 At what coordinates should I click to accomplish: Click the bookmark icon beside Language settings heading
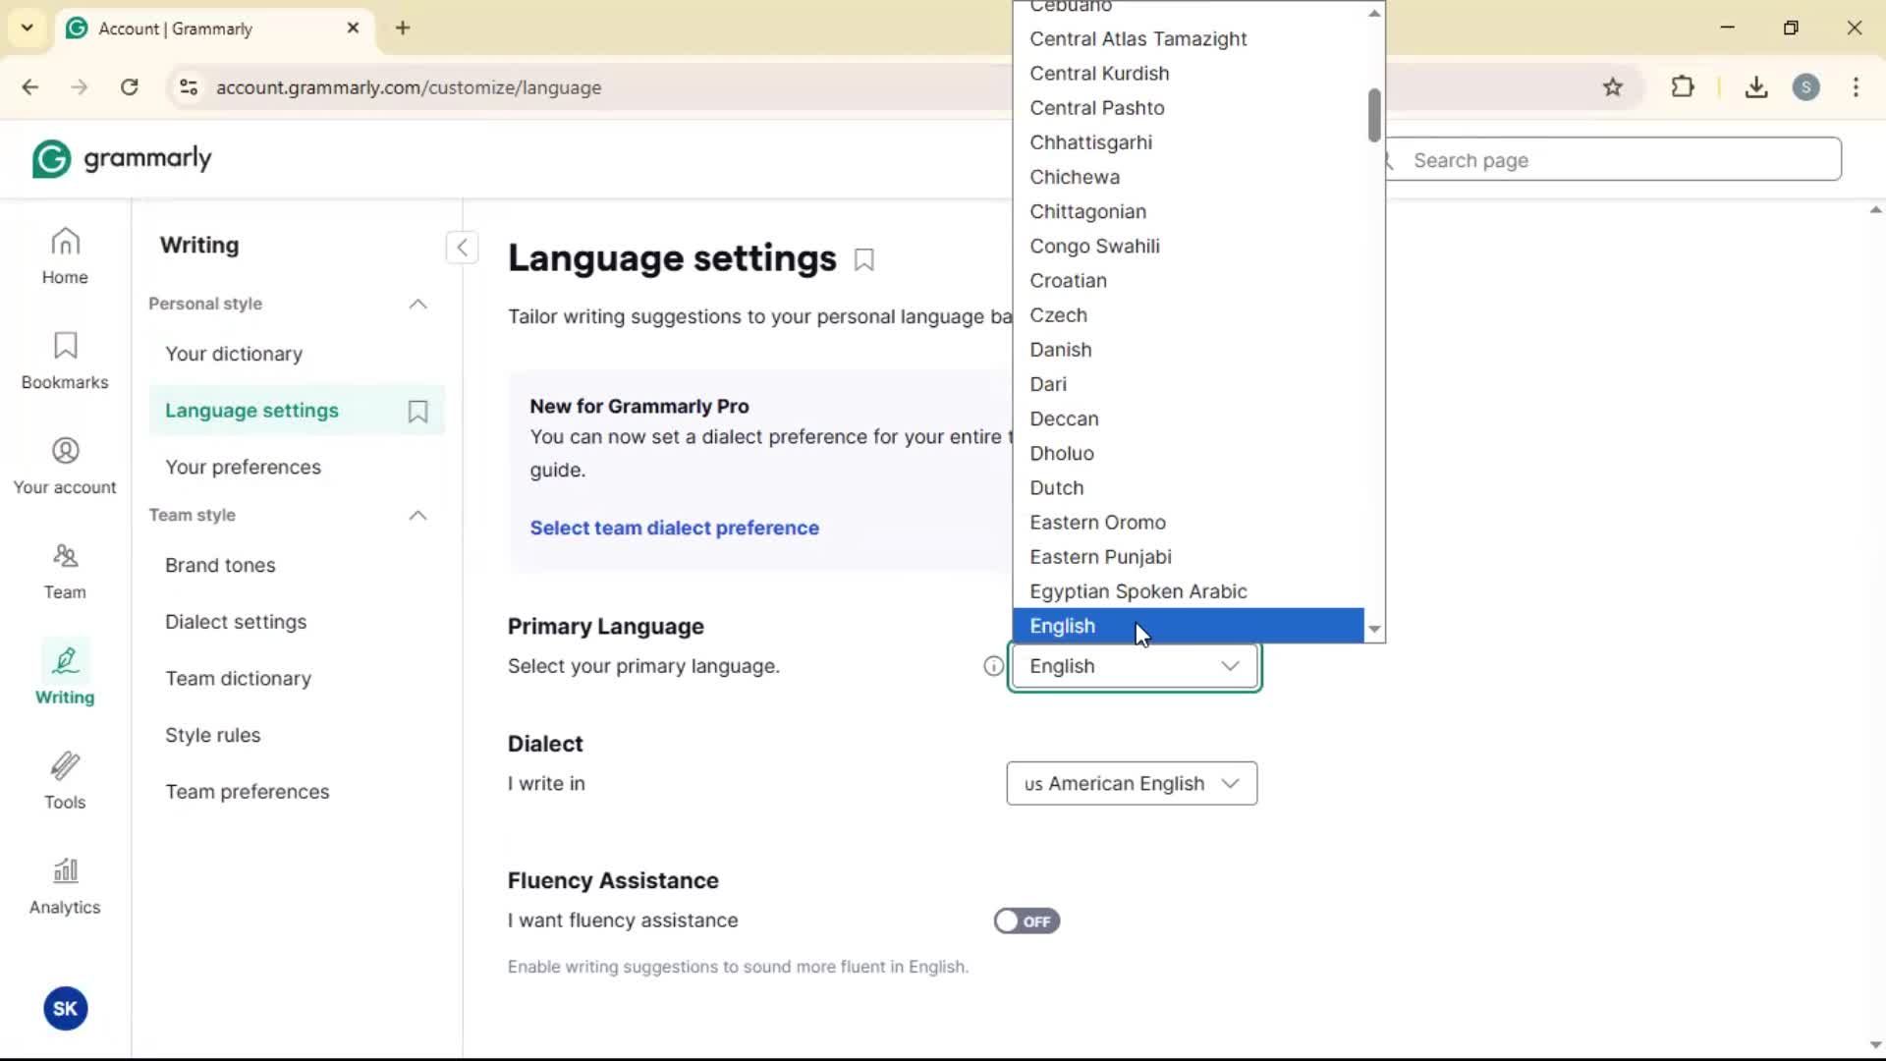tap(864, 260)
